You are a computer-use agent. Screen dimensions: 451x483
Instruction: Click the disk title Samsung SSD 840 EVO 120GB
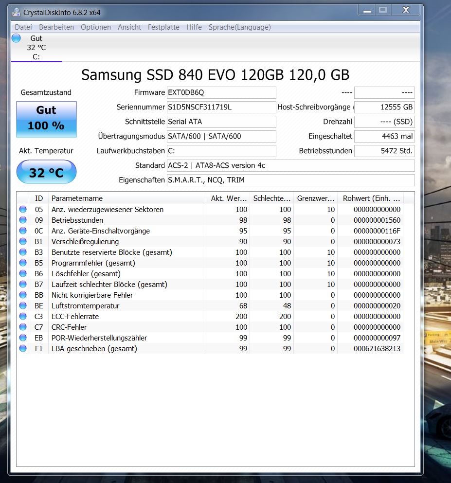point(215,75)
